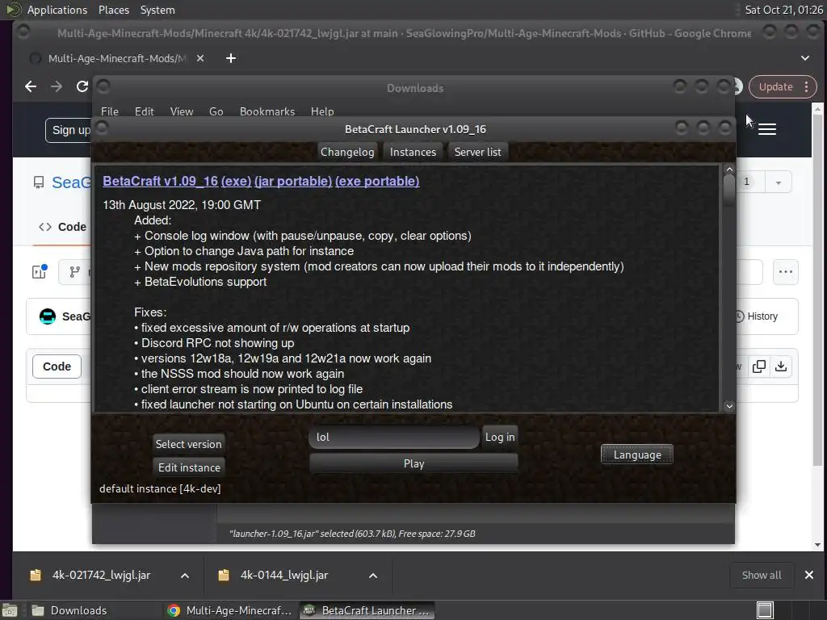The height and width of the screenshot is (620, 827).
Task: Open the GitHub Code tab
Action: (x=62, y=227)
